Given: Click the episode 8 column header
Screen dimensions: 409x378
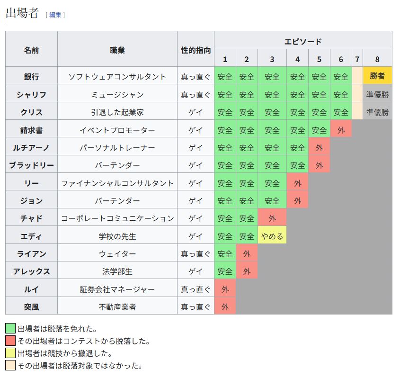Looking at the screenshot, I should (x=377, y=59).
